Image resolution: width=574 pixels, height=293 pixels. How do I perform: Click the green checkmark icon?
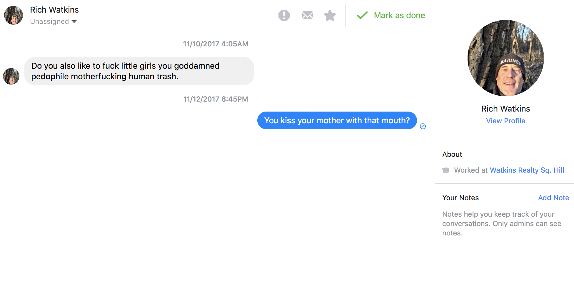pos(362,15)
